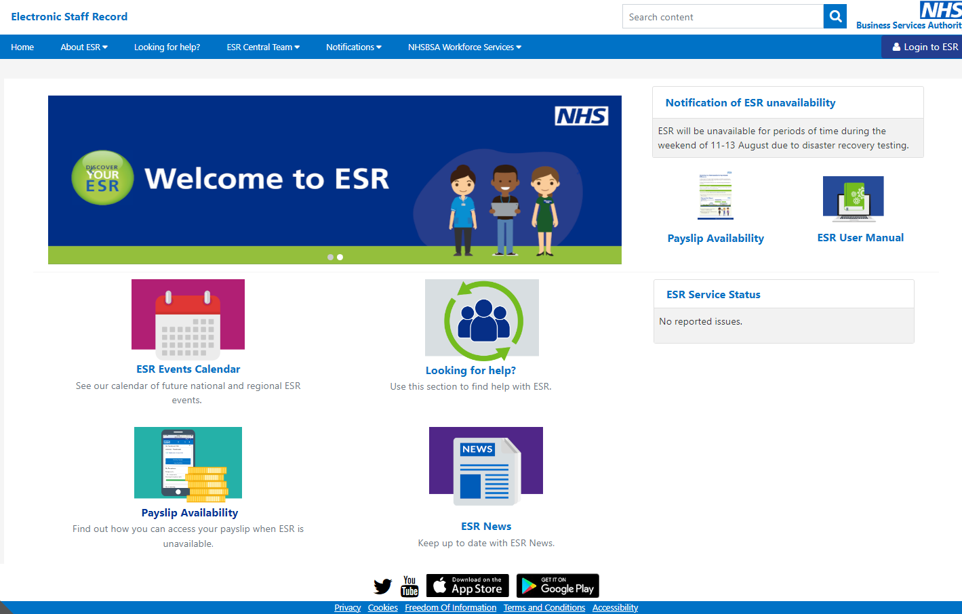
Task: Open the ESR User Manual book icon
Action: [853, 199]
